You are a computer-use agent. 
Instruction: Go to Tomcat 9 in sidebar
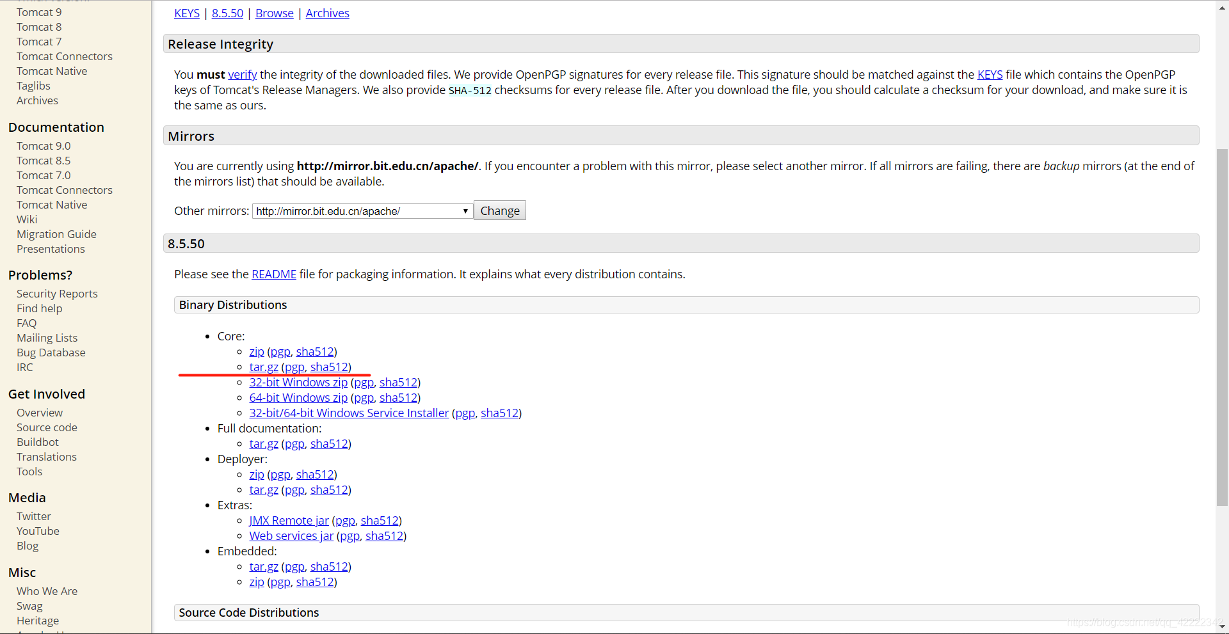pyautogui.click(x=39, y=12)
